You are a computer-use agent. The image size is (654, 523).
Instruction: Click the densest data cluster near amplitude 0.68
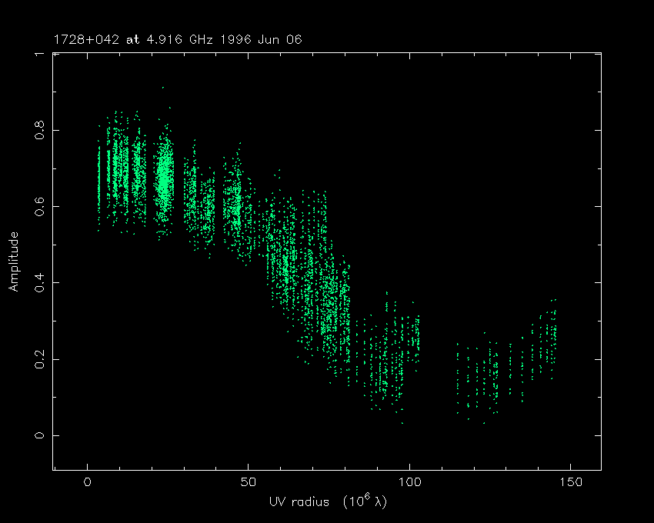click(164, 178)
